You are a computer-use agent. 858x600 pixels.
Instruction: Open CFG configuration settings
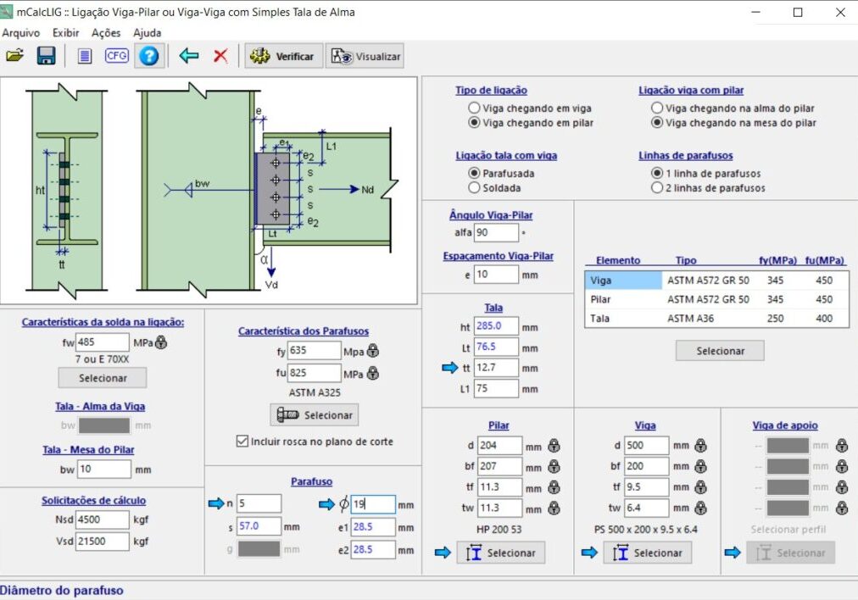[x=116, y=56]
